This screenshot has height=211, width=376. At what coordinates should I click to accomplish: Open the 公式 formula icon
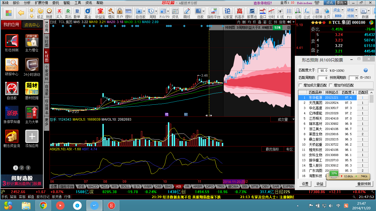307,13
